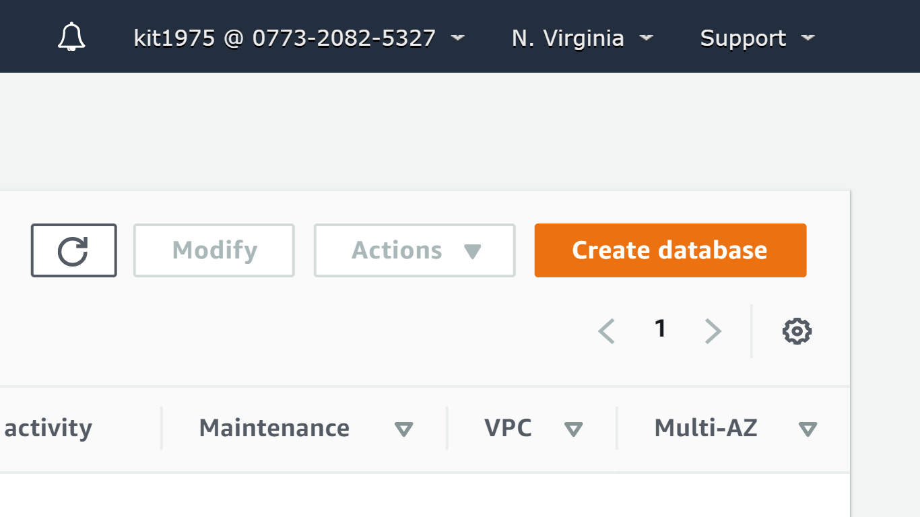The image size is (920, 517).
Task: Open table preferences gear icon
Action: 797,331
